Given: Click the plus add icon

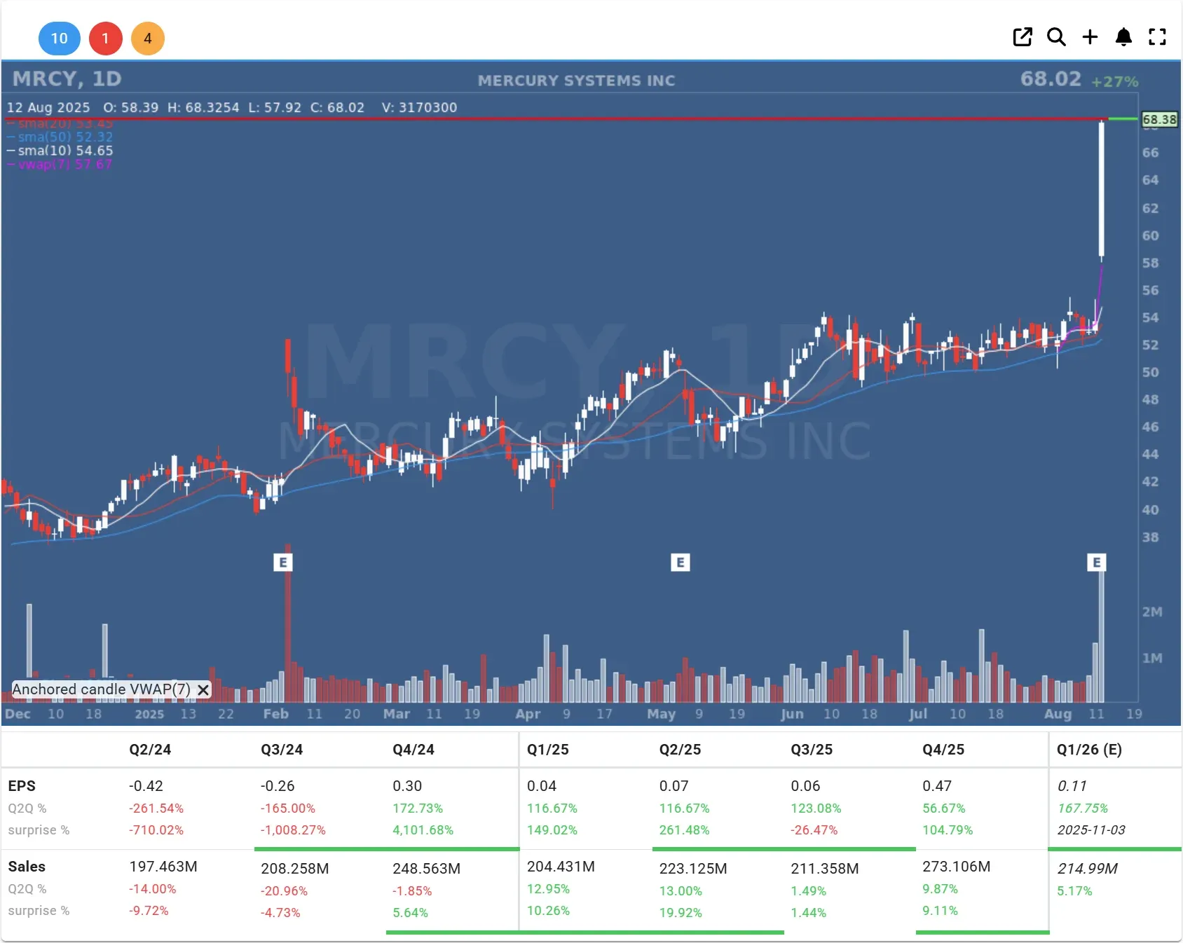Looking at the screenshot, I should coord(1090,37).
